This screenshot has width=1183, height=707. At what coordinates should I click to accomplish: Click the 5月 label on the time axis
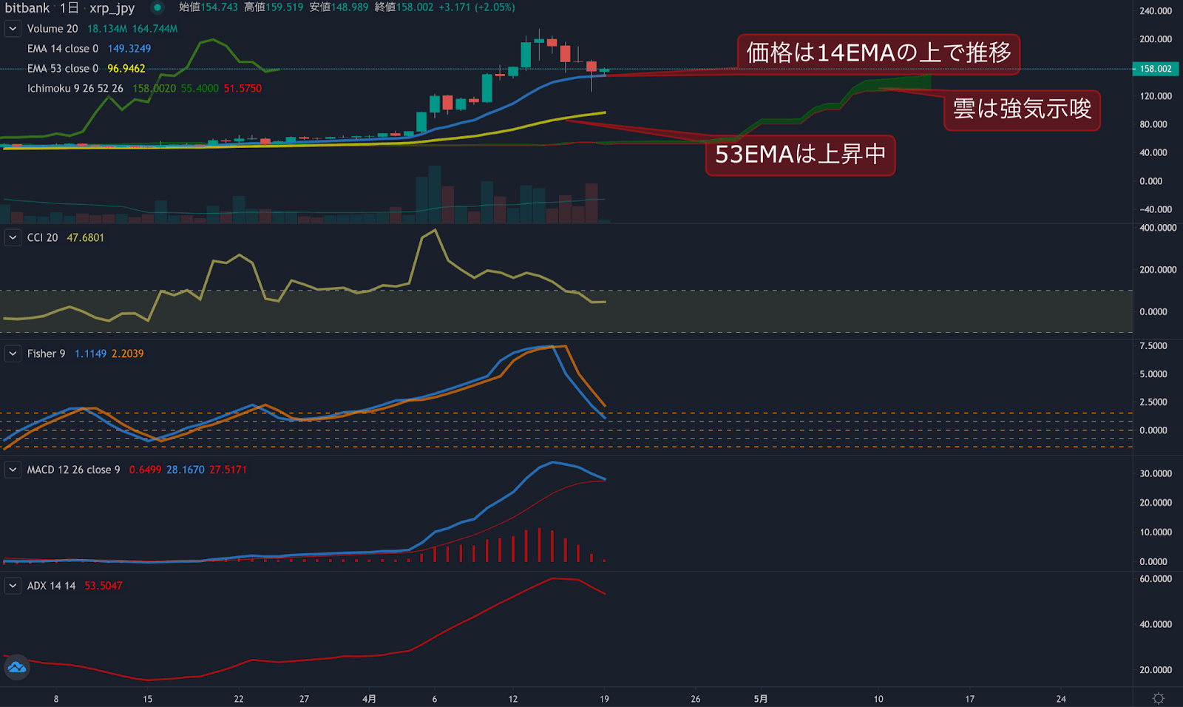click(761, 698)
